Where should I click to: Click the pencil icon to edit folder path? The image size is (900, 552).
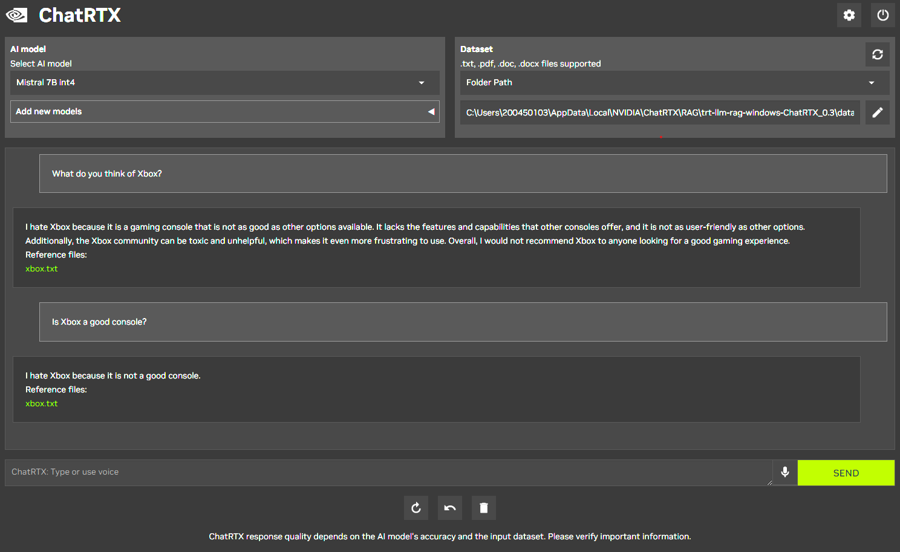877,112
